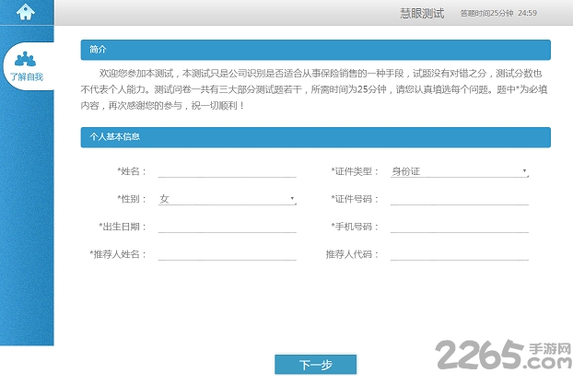
Task: Click the 答题时间25分钟 time limit label
Action: [486, 14]
